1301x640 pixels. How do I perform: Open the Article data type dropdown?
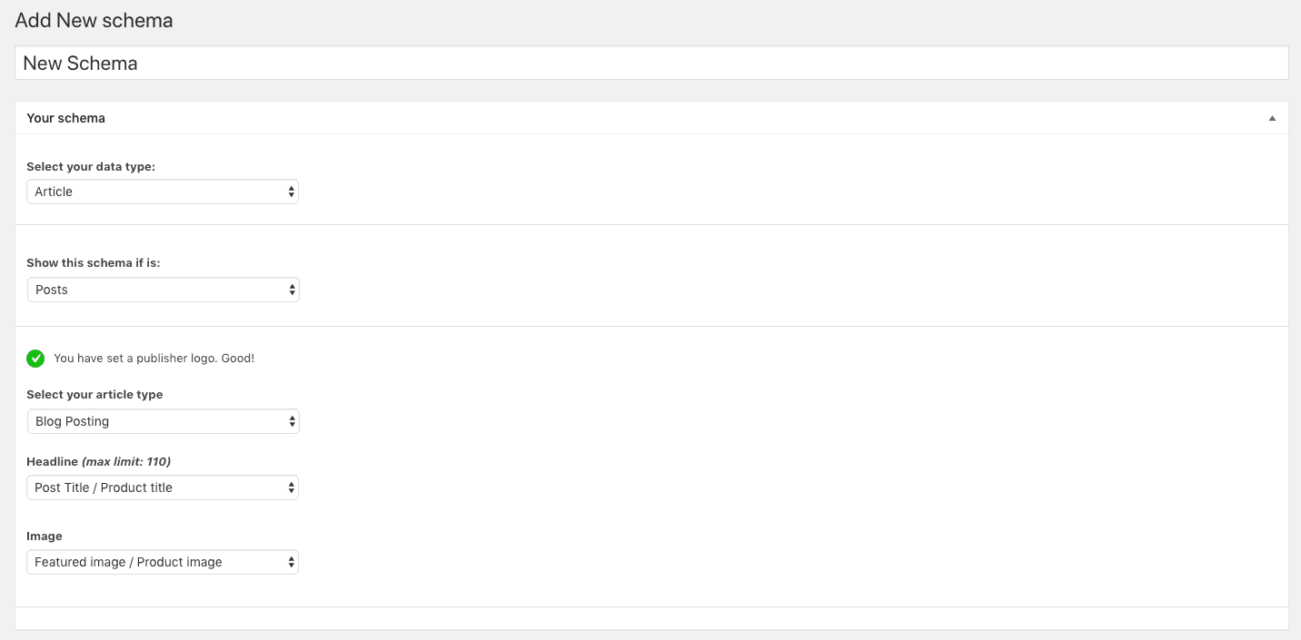[163, 192]
